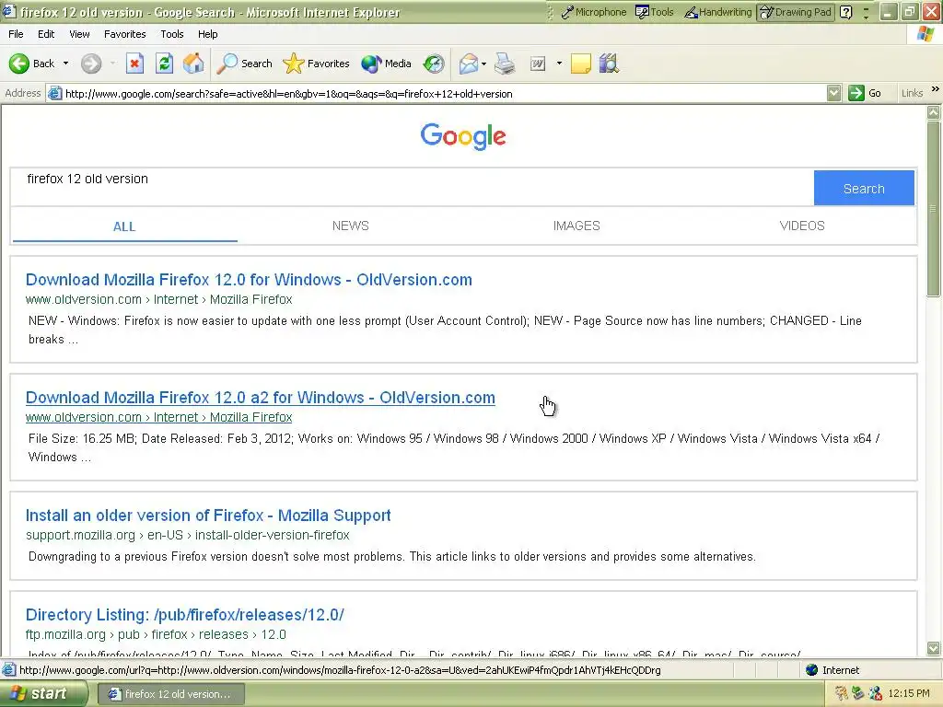
Task: Open Install an older version of Firefox link
Action: [208, 516]
